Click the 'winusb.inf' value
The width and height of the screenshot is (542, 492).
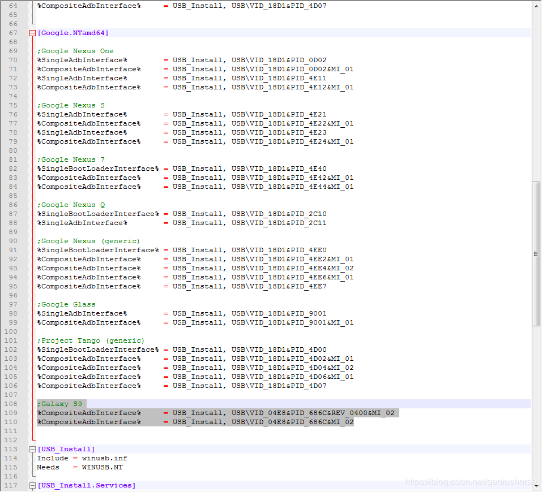coord(104,458)
